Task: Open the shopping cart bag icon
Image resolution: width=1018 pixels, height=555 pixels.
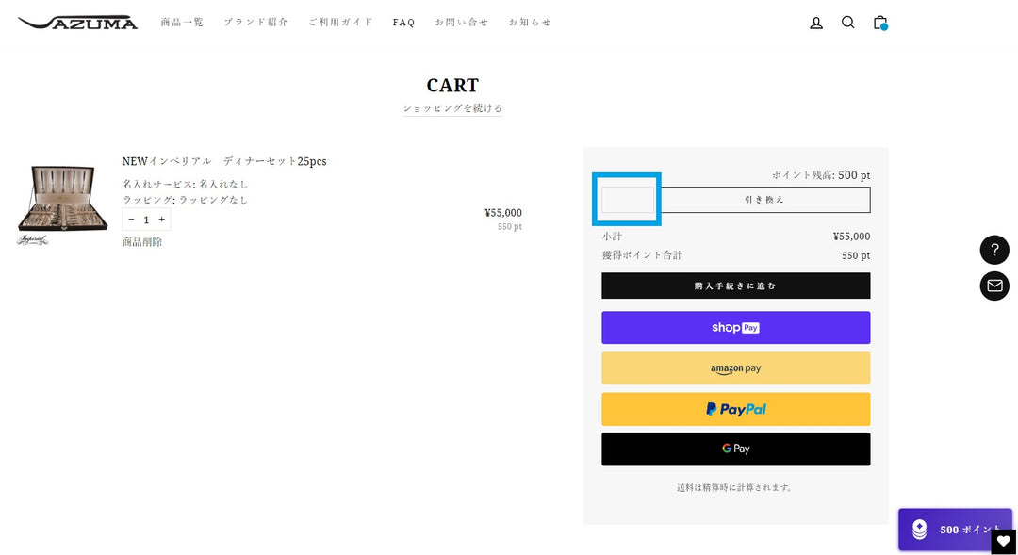Action: coord(879,23)
